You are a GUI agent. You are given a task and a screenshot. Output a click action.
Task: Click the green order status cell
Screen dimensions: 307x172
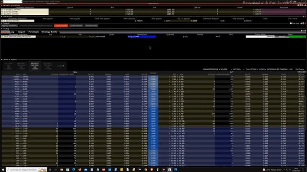[x=297, y=37]
